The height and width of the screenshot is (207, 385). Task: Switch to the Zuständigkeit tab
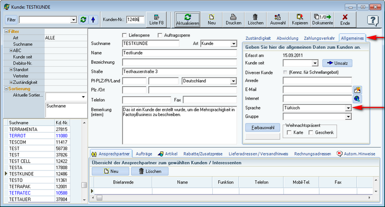[258, 39]
